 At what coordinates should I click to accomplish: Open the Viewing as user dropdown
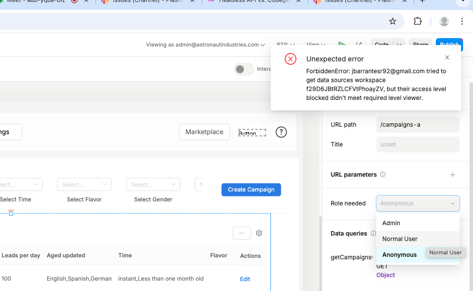[205, 45]
